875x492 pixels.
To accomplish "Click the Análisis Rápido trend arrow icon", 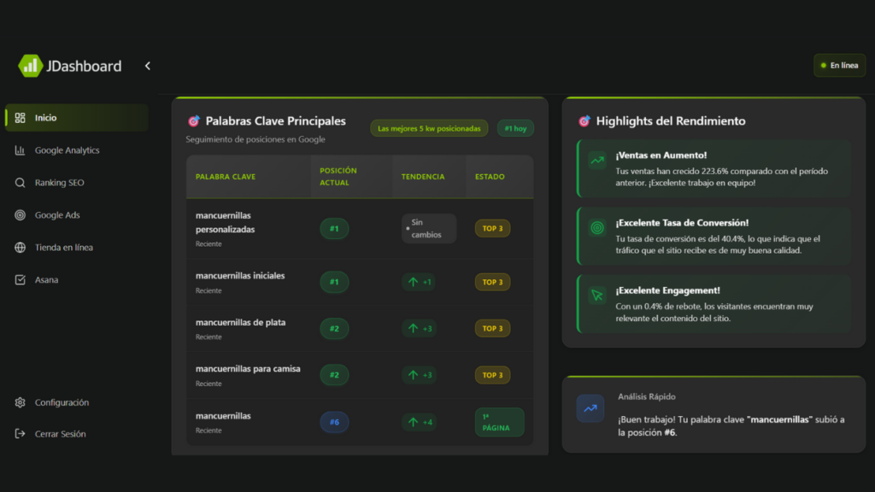I will pos(590,408).
